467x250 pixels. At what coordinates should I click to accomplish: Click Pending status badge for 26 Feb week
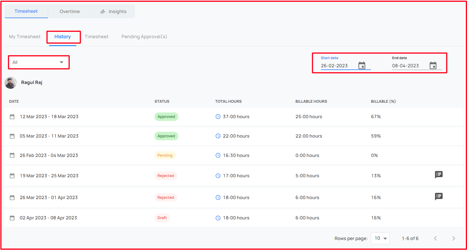coord(165,155)
